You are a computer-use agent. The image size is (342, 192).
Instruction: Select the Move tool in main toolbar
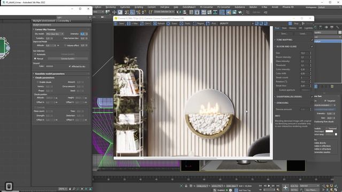(114, 12)
